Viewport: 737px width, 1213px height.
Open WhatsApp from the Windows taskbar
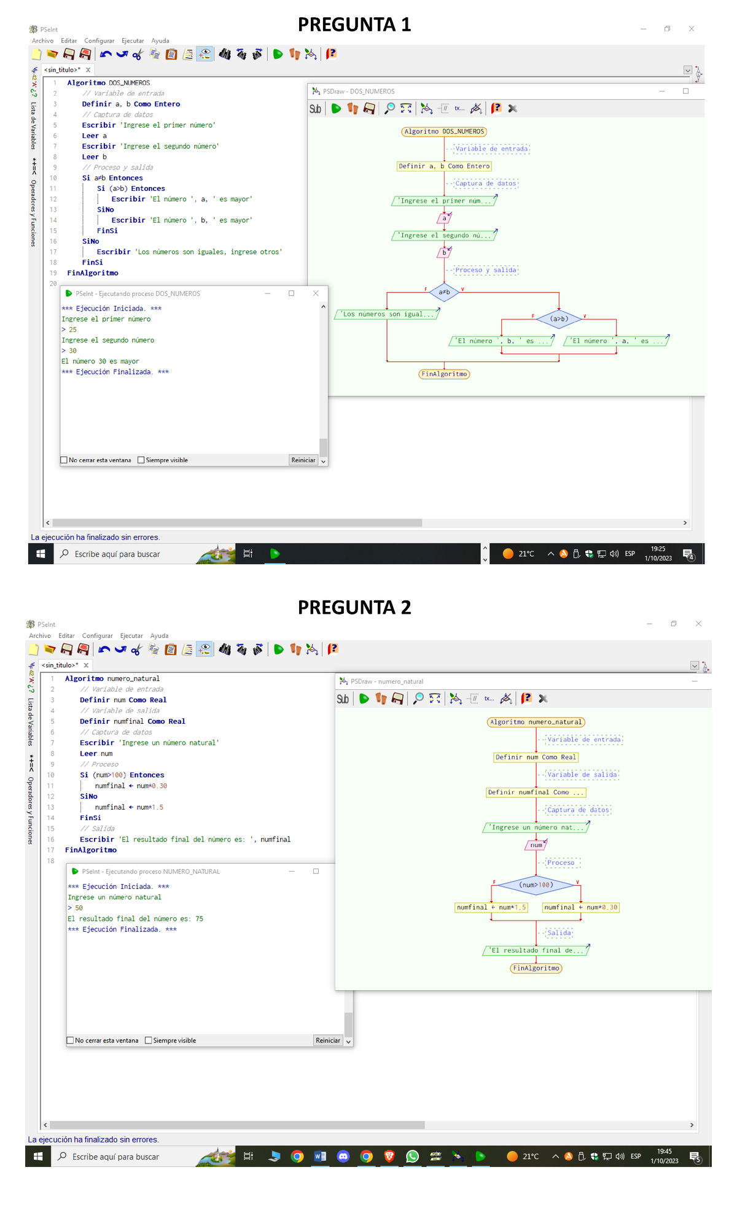(412, 1157)
